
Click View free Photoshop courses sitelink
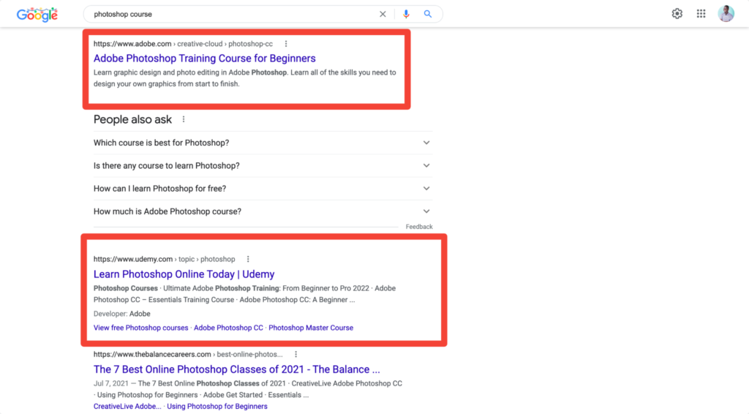point(140,328)
